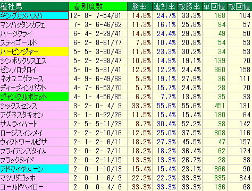Click 連対率 value 23.3% for ハービンジャー
Screen dimensions: 252x191
166,51
